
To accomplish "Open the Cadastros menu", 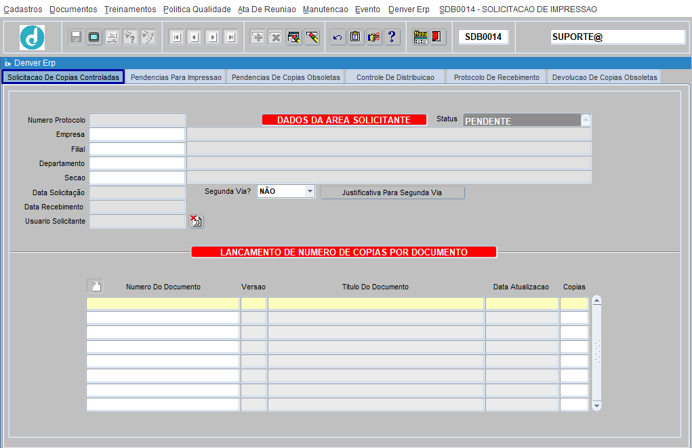I will 23,9.
